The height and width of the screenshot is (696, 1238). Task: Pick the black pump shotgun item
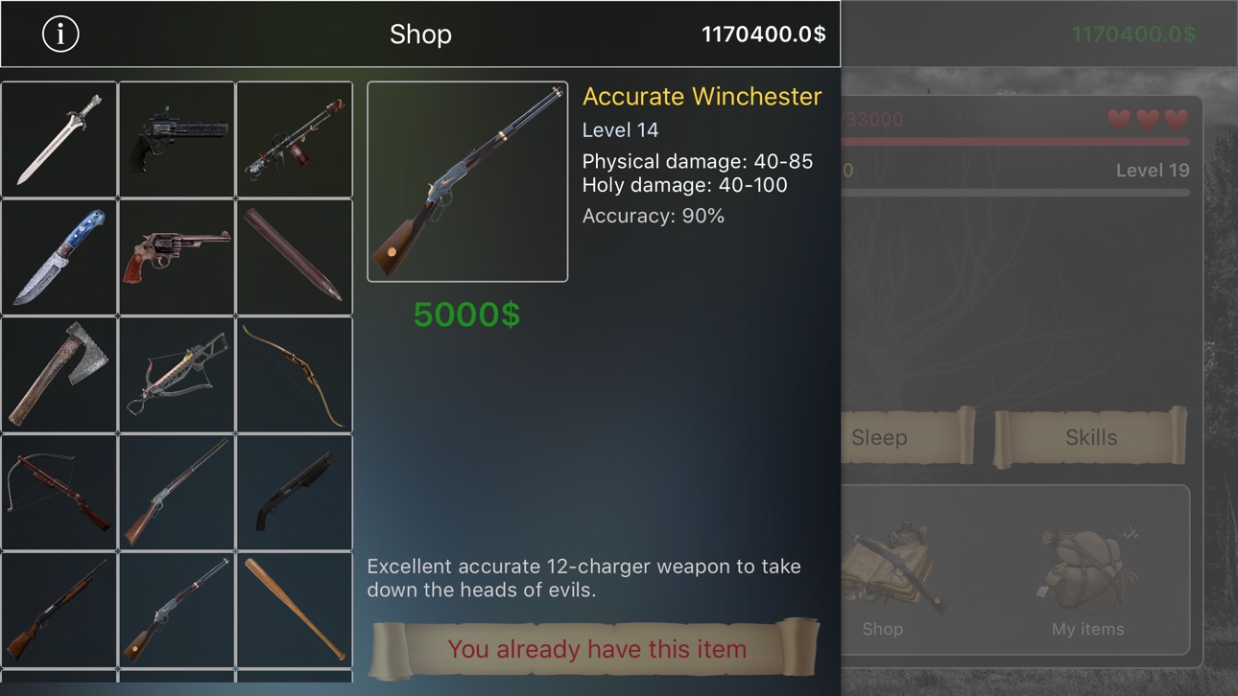pyautogui.click(x=295, y=493)
